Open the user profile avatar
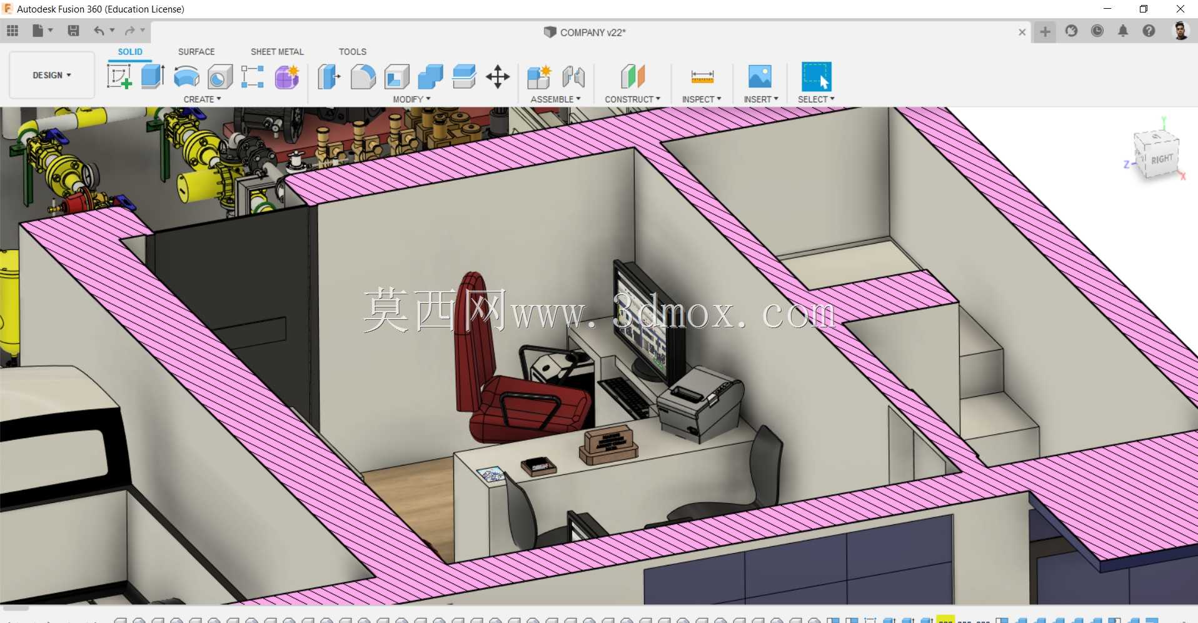Screen dimensions: 1198x623 tap(1180, 31)
